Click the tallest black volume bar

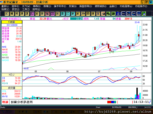137,93
